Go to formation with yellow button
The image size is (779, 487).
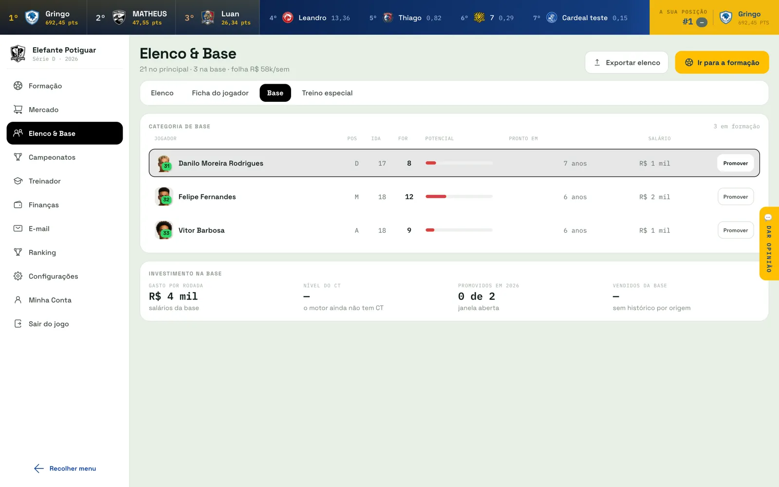click(x=722, y=62)
